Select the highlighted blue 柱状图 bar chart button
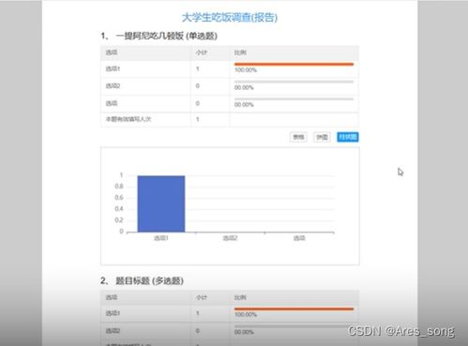The image size is (468, 346). pos(348,137)
